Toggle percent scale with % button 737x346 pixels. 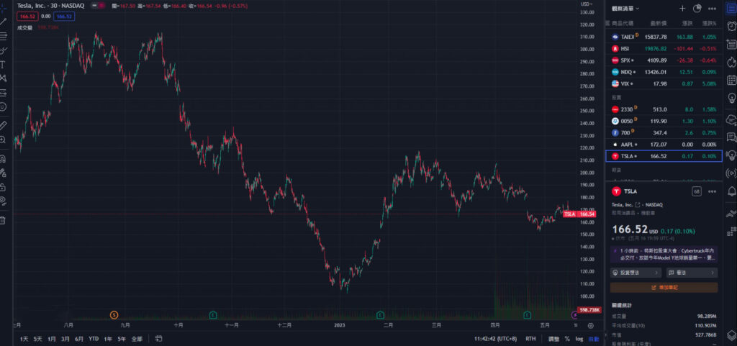tap(567, 339)
